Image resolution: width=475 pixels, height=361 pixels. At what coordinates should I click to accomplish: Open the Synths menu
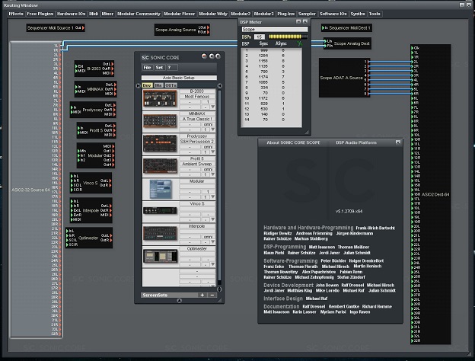[358, 14]
